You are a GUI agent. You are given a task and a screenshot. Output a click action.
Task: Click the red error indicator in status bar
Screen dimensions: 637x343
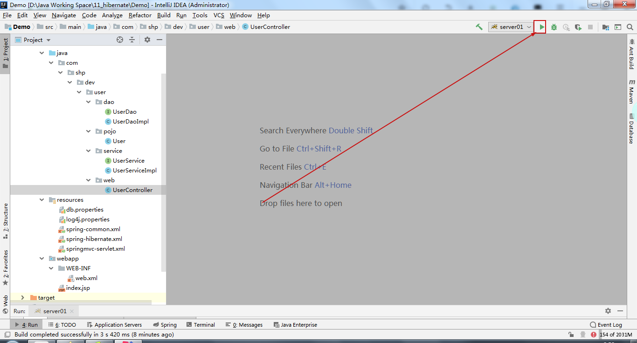(x=594, y=335)
